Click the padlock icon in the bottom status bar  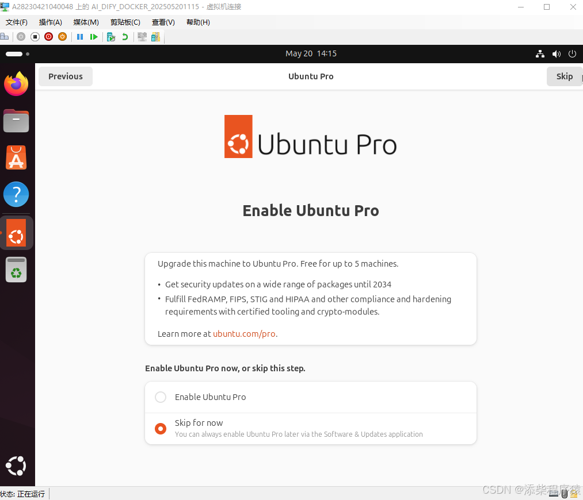(574, 494)
